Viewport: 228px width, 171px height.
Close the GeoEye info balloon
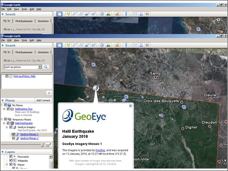130,106
